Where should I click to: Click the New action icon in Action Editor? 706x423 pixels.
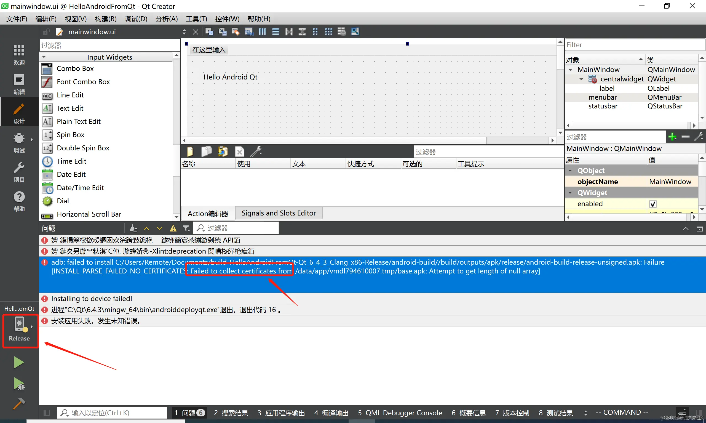(x=190, y=152)
